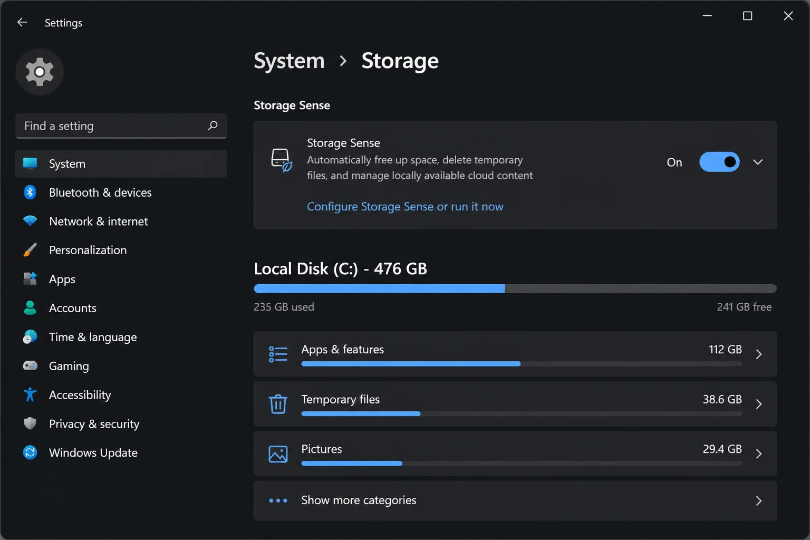Viewport: 810px width, 540px height.
Task: Click the Storage Sense drive icon
Action: pyautogui.click(x=281, y=160)
